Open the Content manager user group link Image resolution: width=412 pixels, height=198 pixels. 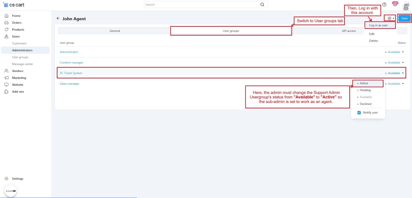72,63
